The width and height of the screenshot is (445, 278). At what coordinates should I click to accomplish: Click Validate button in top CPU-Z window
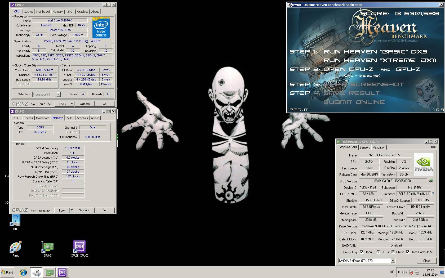click(84, 104)
